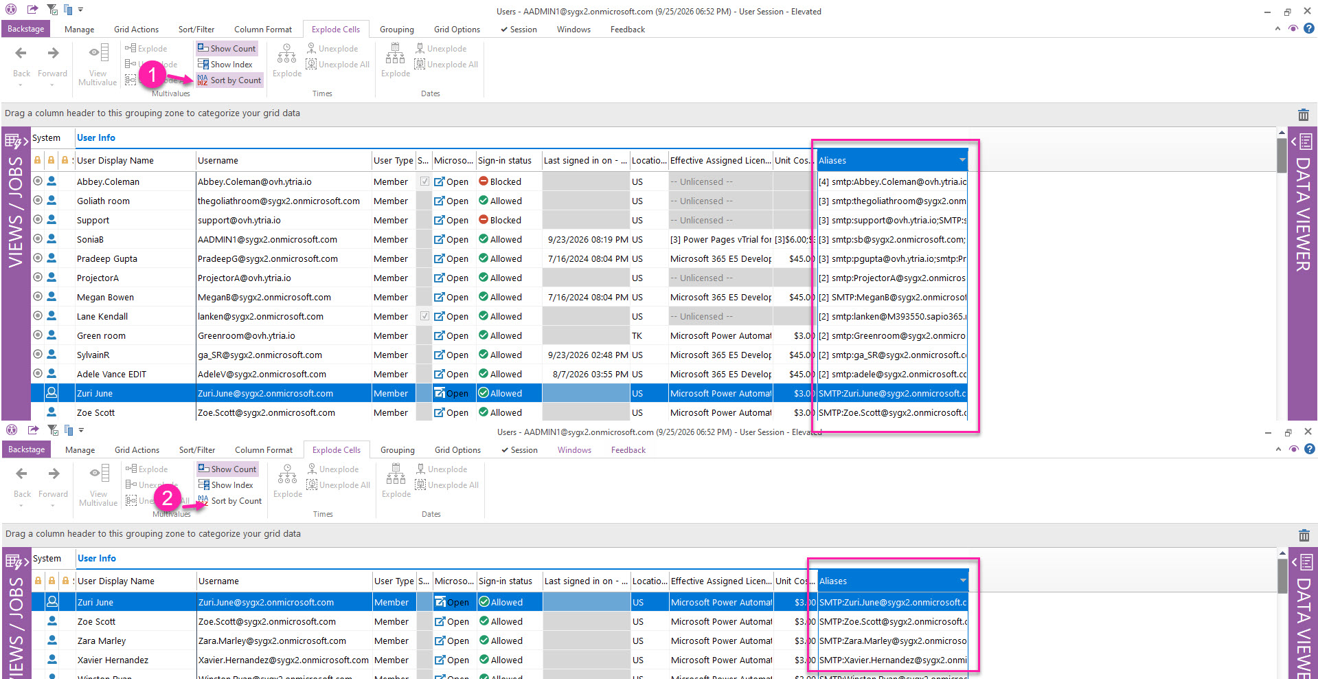Open quick access toolbar dropdown, top window
Image resolution: width=1318 pixels, height=679 pixels.
point(81,10)
